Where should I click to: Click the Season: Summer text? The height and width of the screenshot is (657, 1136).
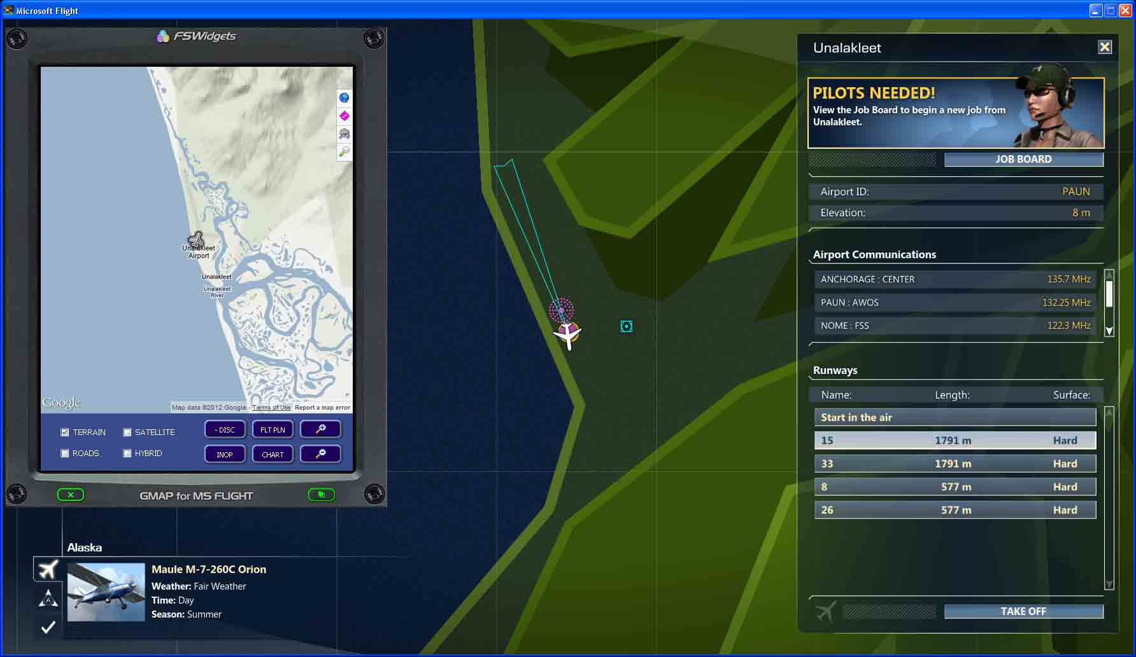(x=187, y=614)
